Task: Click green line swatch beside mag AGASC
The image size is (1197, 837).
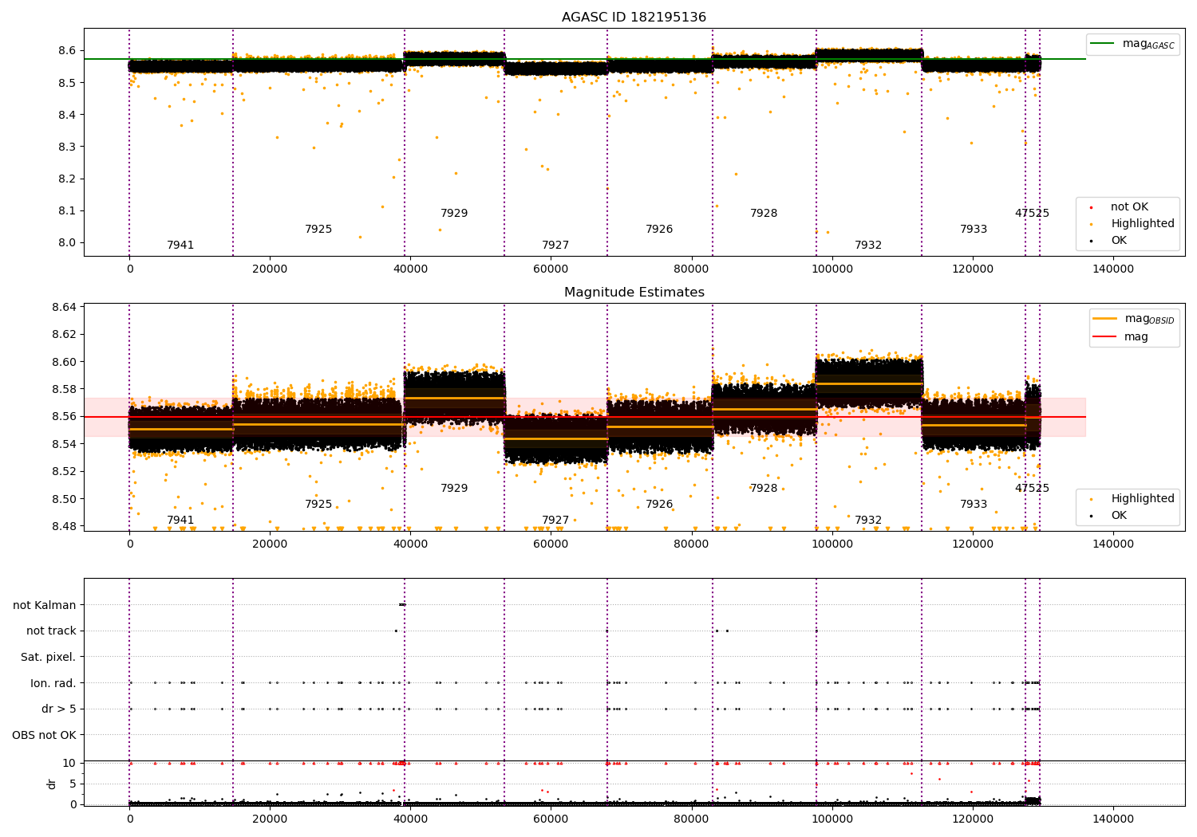Action: [1103, 44]
